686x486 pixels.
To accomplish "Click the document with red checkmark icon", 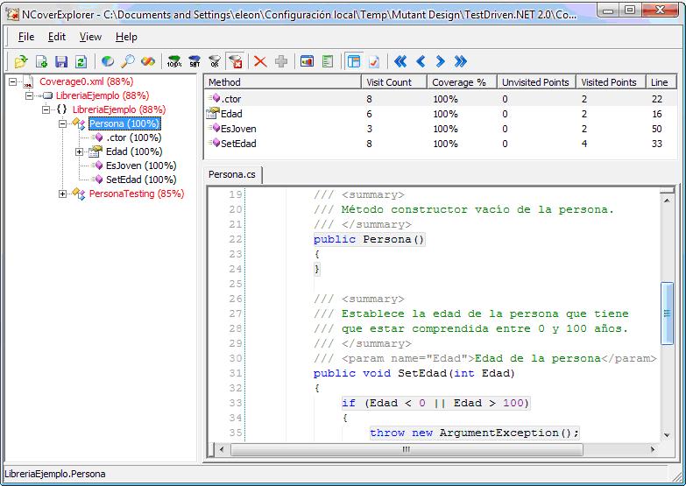I will coord(374,61).
